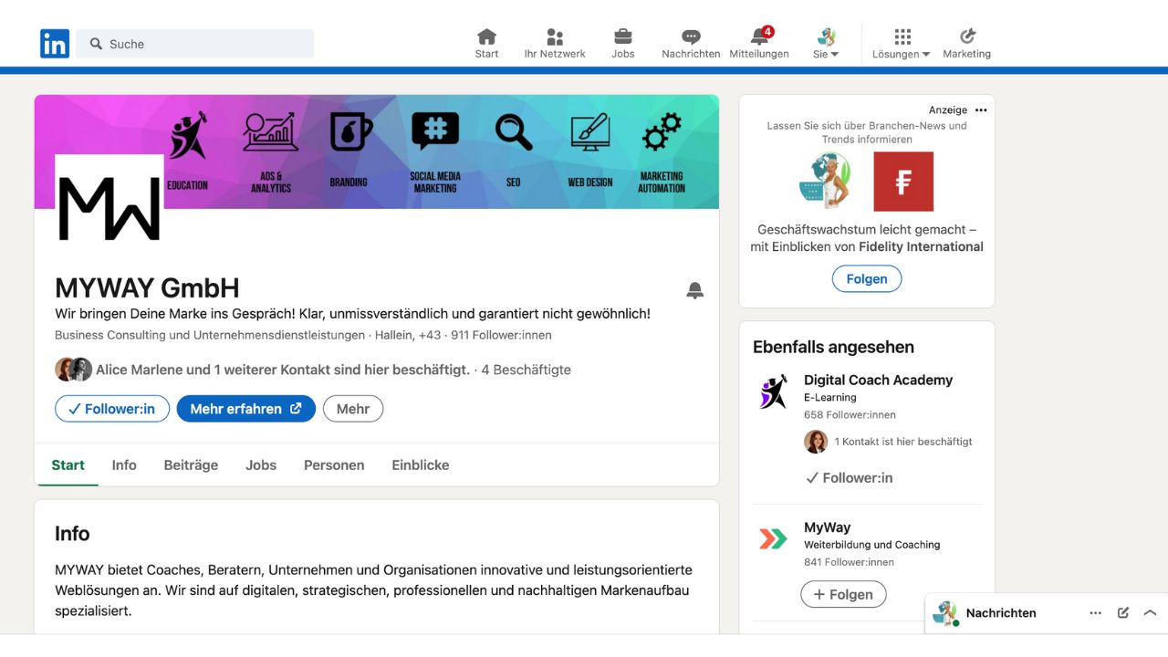Switch to the Personen tab

pos(334,465)
